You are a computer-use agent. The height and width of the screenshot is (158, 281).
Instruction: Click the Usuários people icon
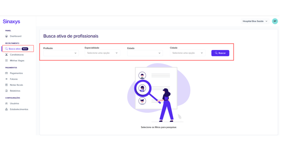[x=6, y=103]
